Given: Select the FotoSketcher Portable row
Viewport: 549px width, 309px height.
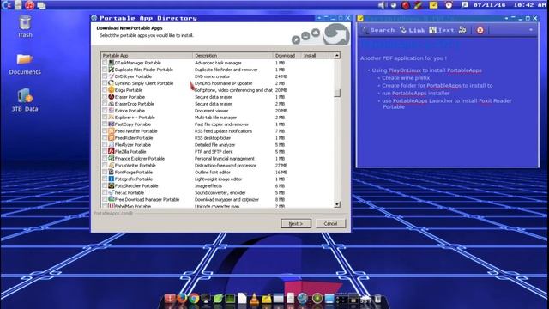Looking at the screenshot, I should [x=217, y=186].
